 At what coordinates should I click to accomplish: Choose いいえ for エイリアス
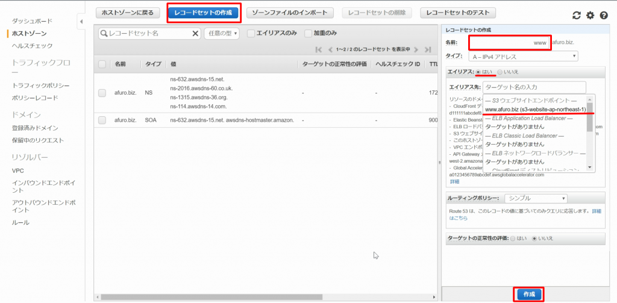click(x=500, y=72)
